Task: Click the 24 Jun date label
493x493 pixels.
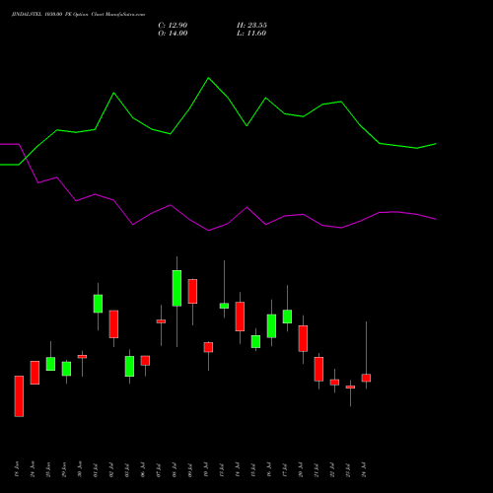Action: click(33, 469)
